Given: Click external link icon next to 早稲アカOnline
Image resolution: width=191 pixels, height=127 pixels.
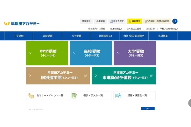Looking at the screenshot, I should pyautogui.click(x=176, y=29).
